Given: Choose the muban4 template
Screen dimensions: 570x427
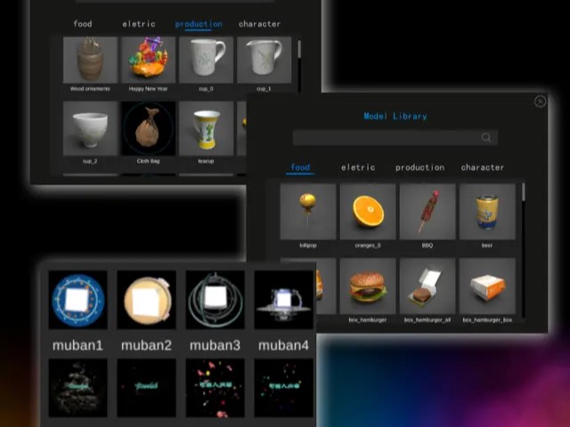Looking at the screenshot, I should 283,301.
